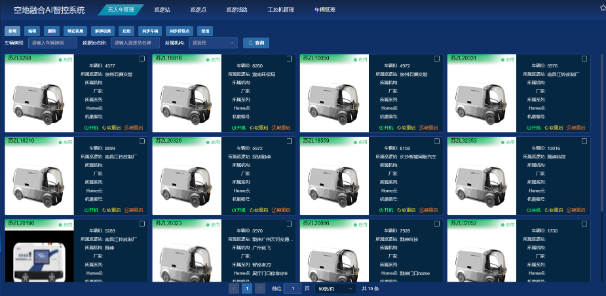
Task: Select the checkbox on 苏ZL20326 vehicle card
Action: (x=290, y=141)
